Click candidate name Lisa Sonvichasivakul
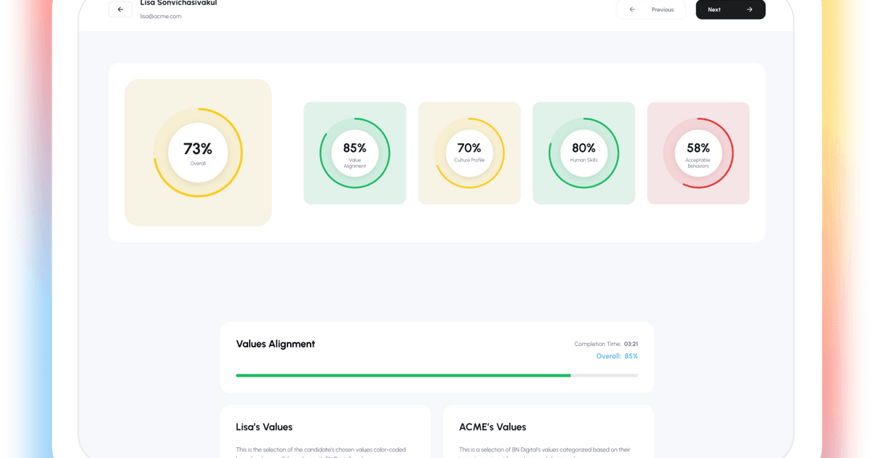 (x=178, y=3)
